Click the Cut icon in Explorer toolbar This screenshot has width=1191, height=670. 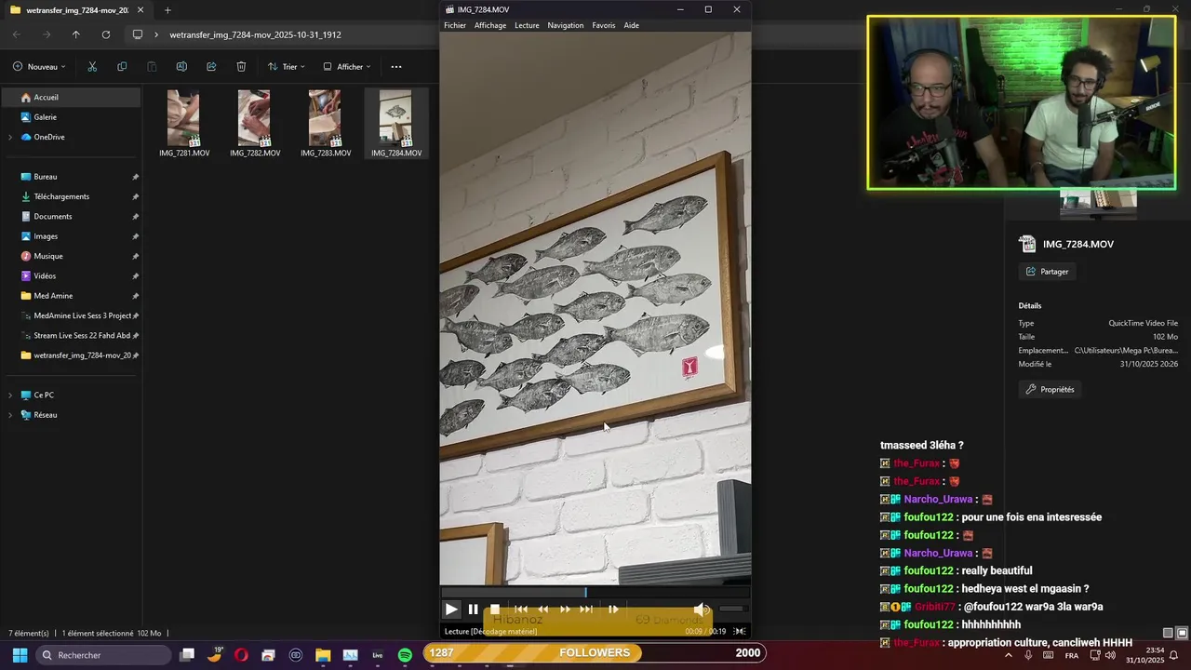[92, 67]
